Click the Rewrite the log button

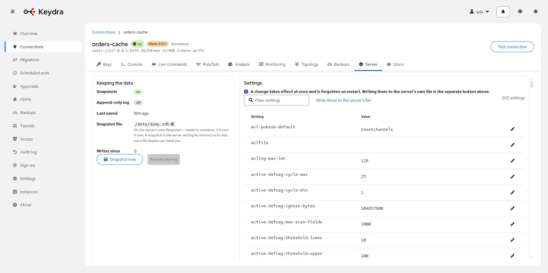(x=164, y=159)
